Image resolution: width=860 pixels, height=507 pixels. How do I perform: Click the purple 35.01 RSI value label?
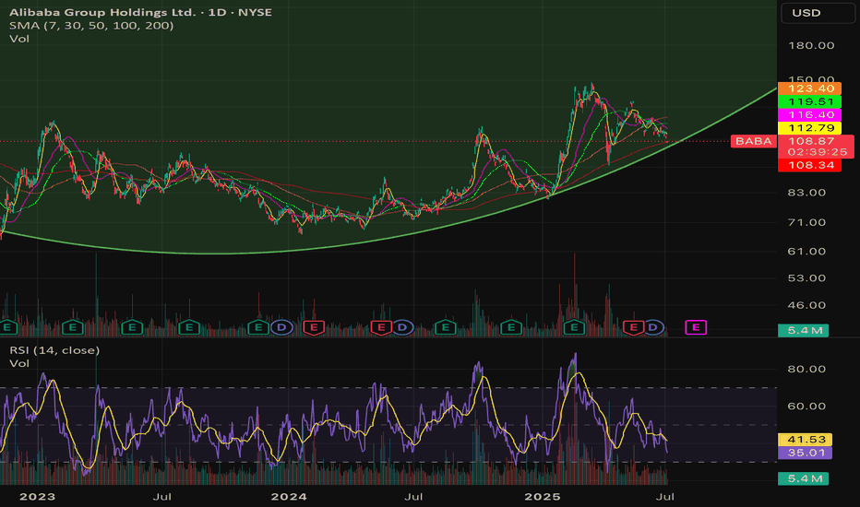pyautogui.click(x=806, y=453)
